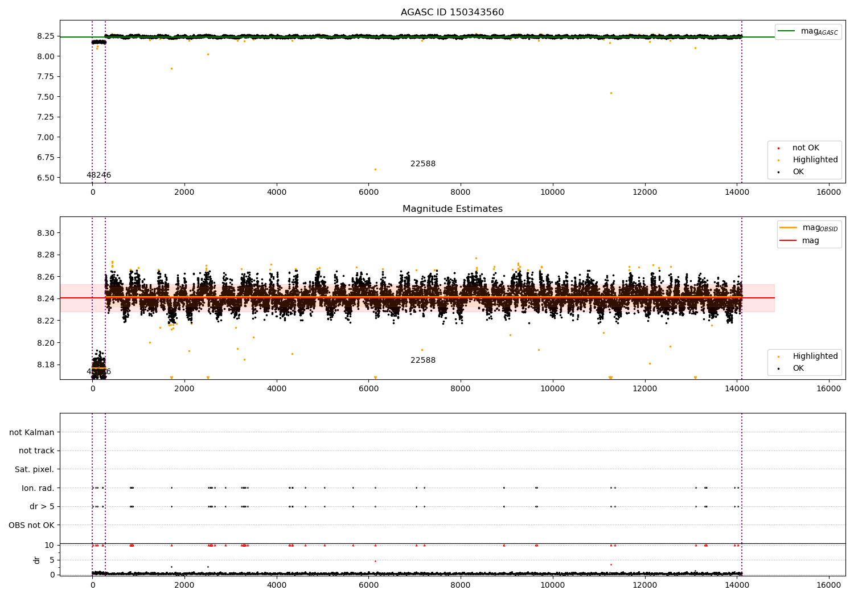Click the '8.24' y-axis tick label
The height and width of the screenshot is (598, 854).
click(46, 299)
